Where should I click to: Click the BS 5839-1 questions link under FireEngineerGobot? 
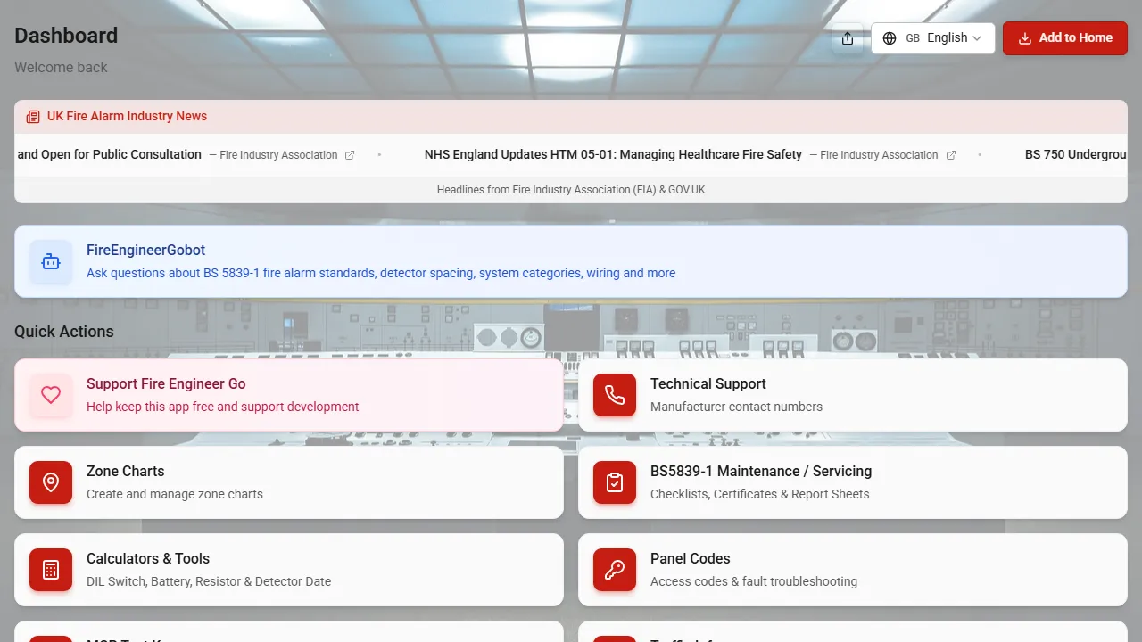tap(381, 273)
